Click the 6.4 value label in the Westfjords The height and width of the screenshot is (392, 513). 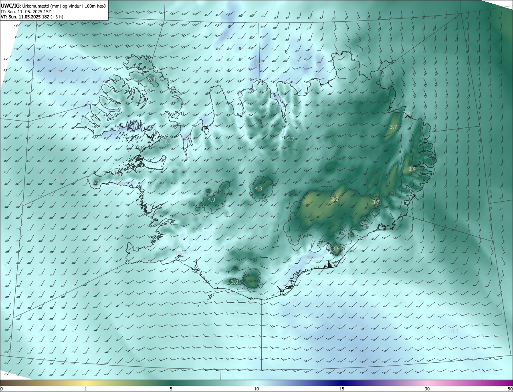pos(152,79)
